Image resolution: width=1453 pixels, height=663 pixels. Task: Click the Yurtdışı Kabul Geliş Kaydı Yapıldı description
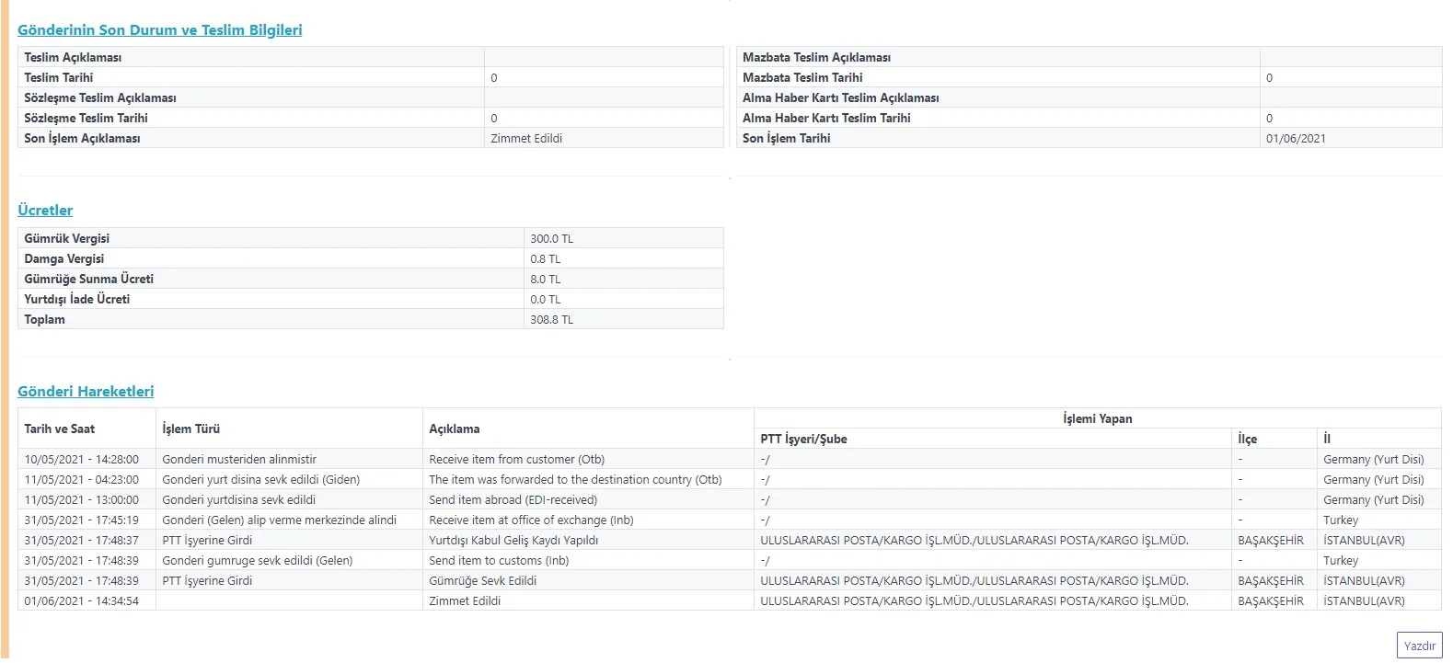[513, 541]
